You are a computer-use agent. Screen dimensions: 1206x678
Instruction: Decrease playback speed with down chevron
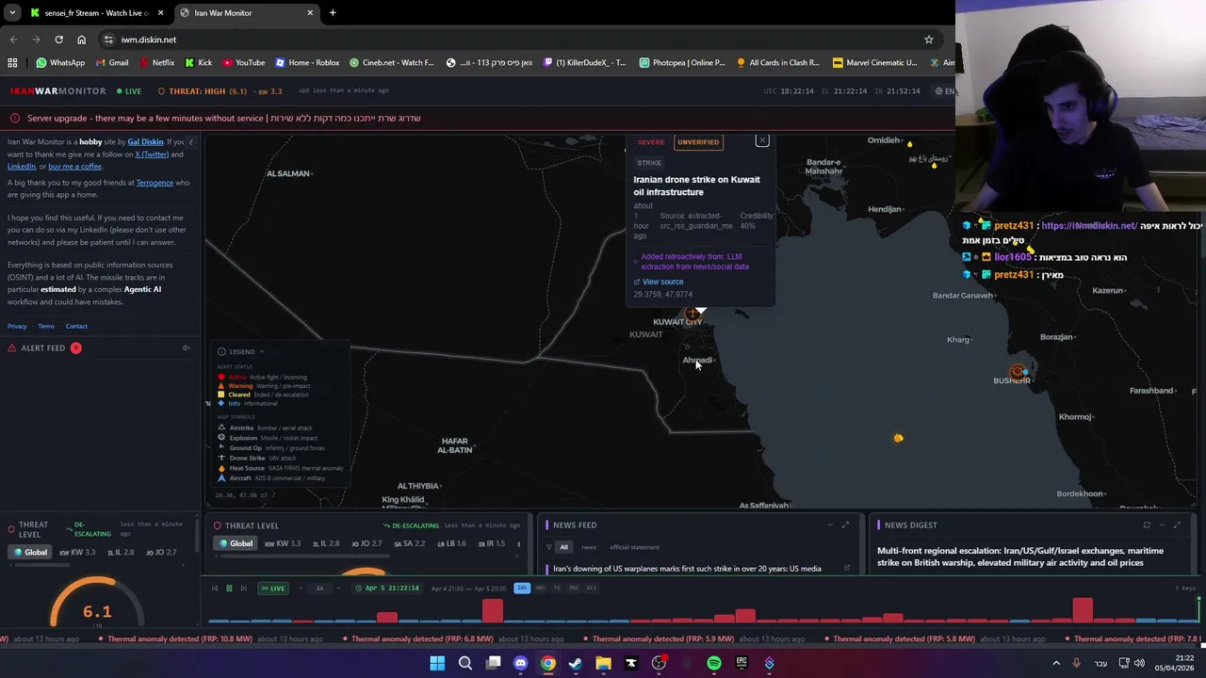301,589
